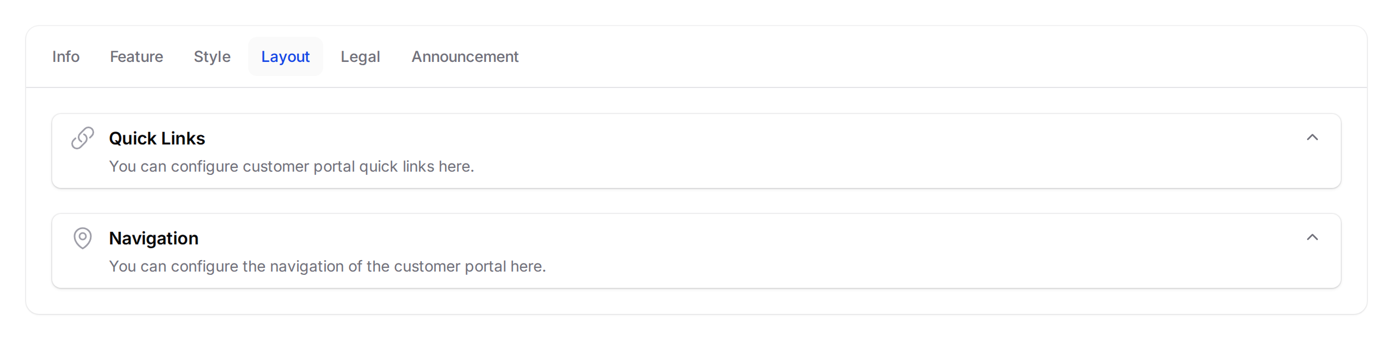Screen dimensions: 1393x340
Task: Click the Quick Links description text
Action: 291,167
